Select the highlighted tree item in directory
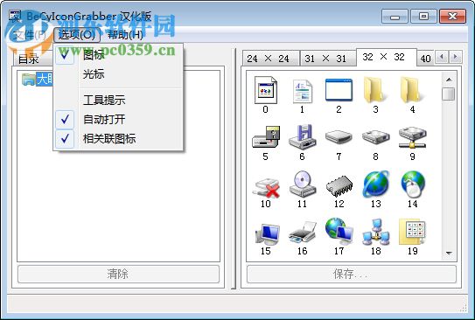 coord(45,80)
